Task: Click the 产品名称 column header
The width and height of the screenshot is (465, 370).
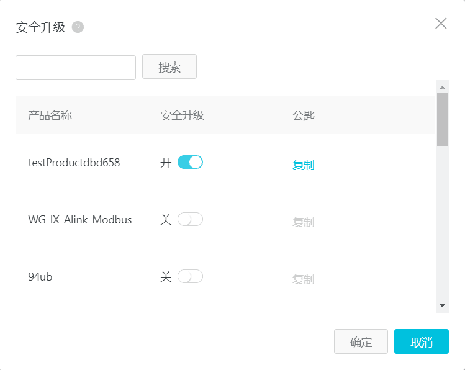Action: pyautogui.click(x=50, y=115)
